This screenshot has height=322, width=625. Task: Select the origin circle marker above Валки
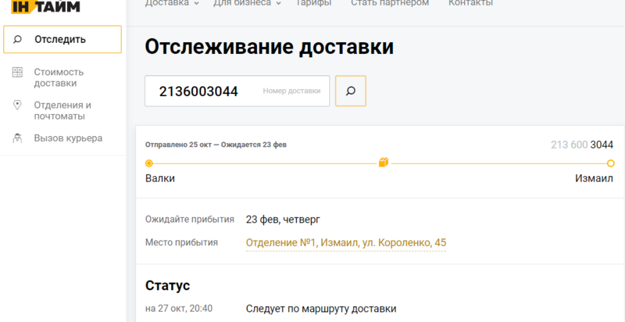(x=149, y=163)
